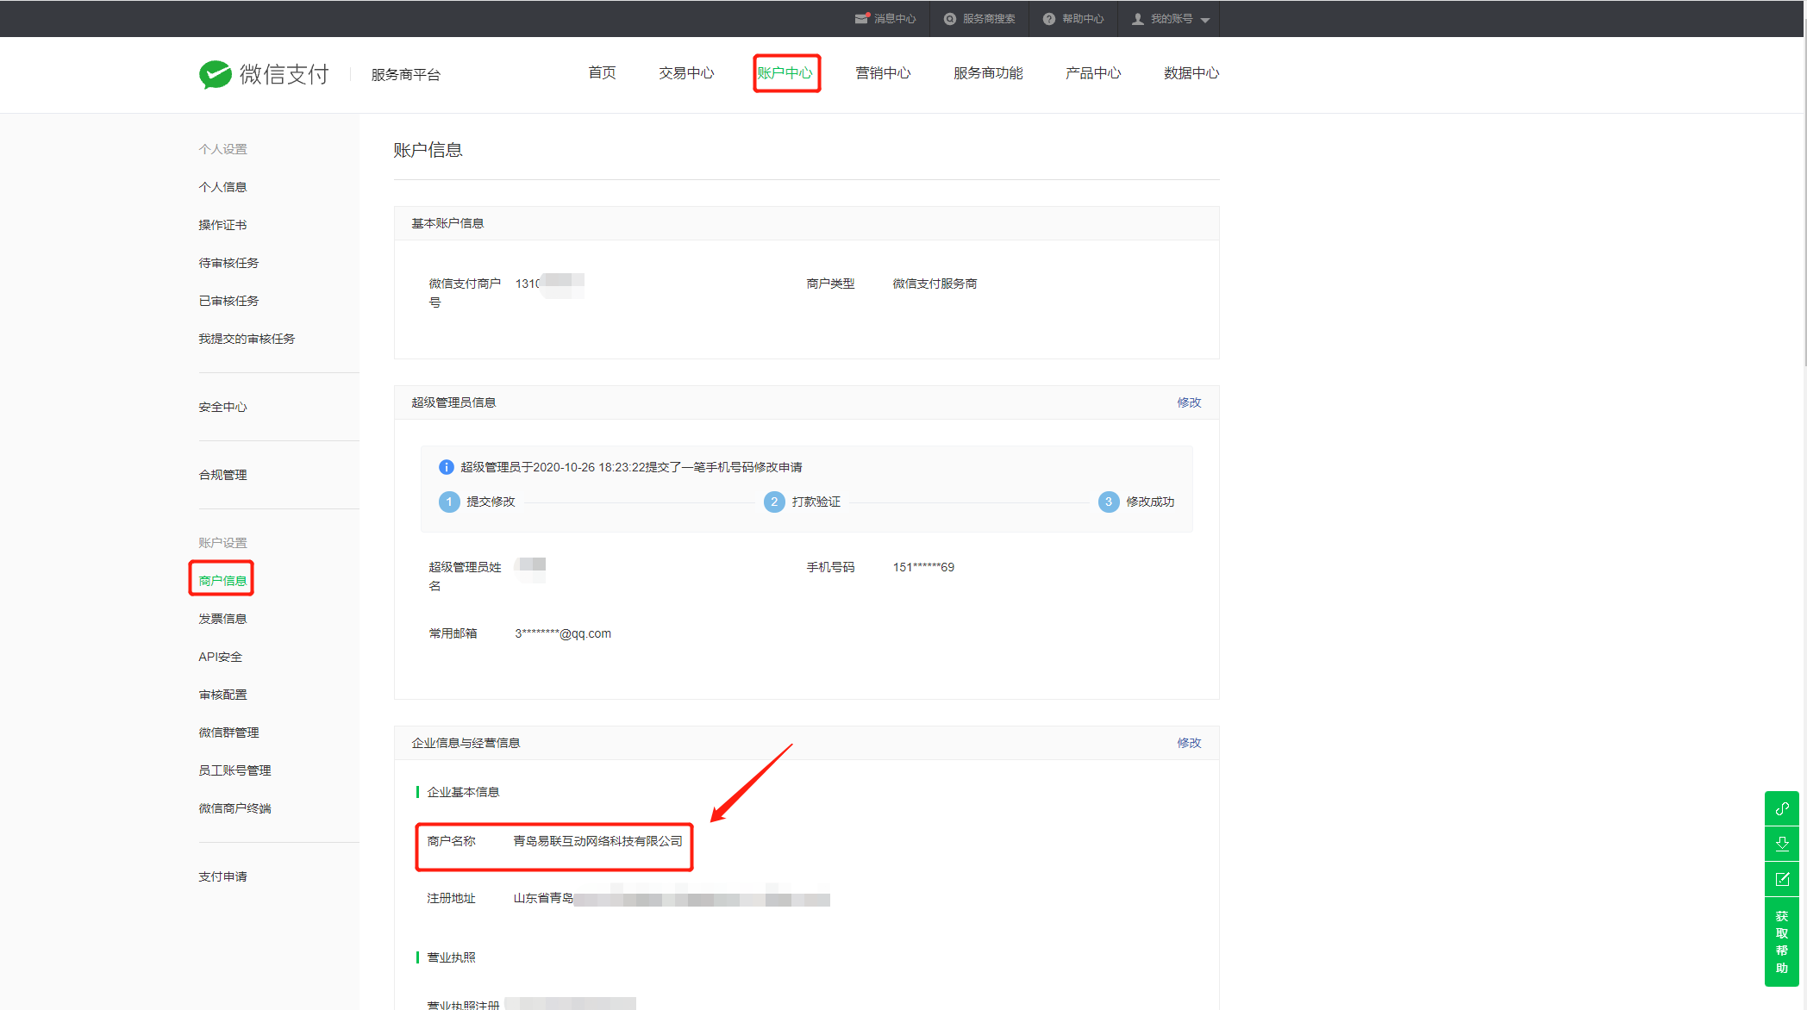This screenshot has height=1010, width=1807.
Task: Open 合规管理 in the sidebar
Action: click(222, 475)
